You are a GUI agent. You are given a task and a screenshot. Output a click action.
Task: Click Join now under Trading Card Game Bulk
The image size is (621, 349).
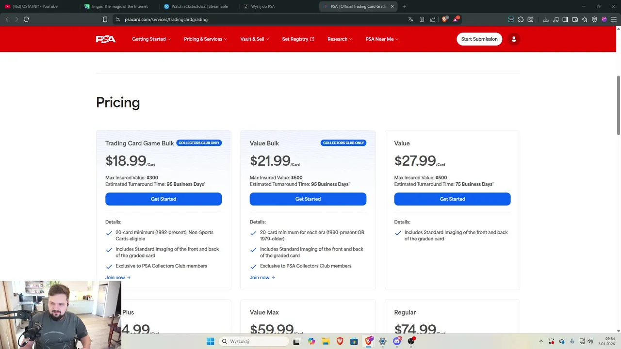tap(118, 278)
